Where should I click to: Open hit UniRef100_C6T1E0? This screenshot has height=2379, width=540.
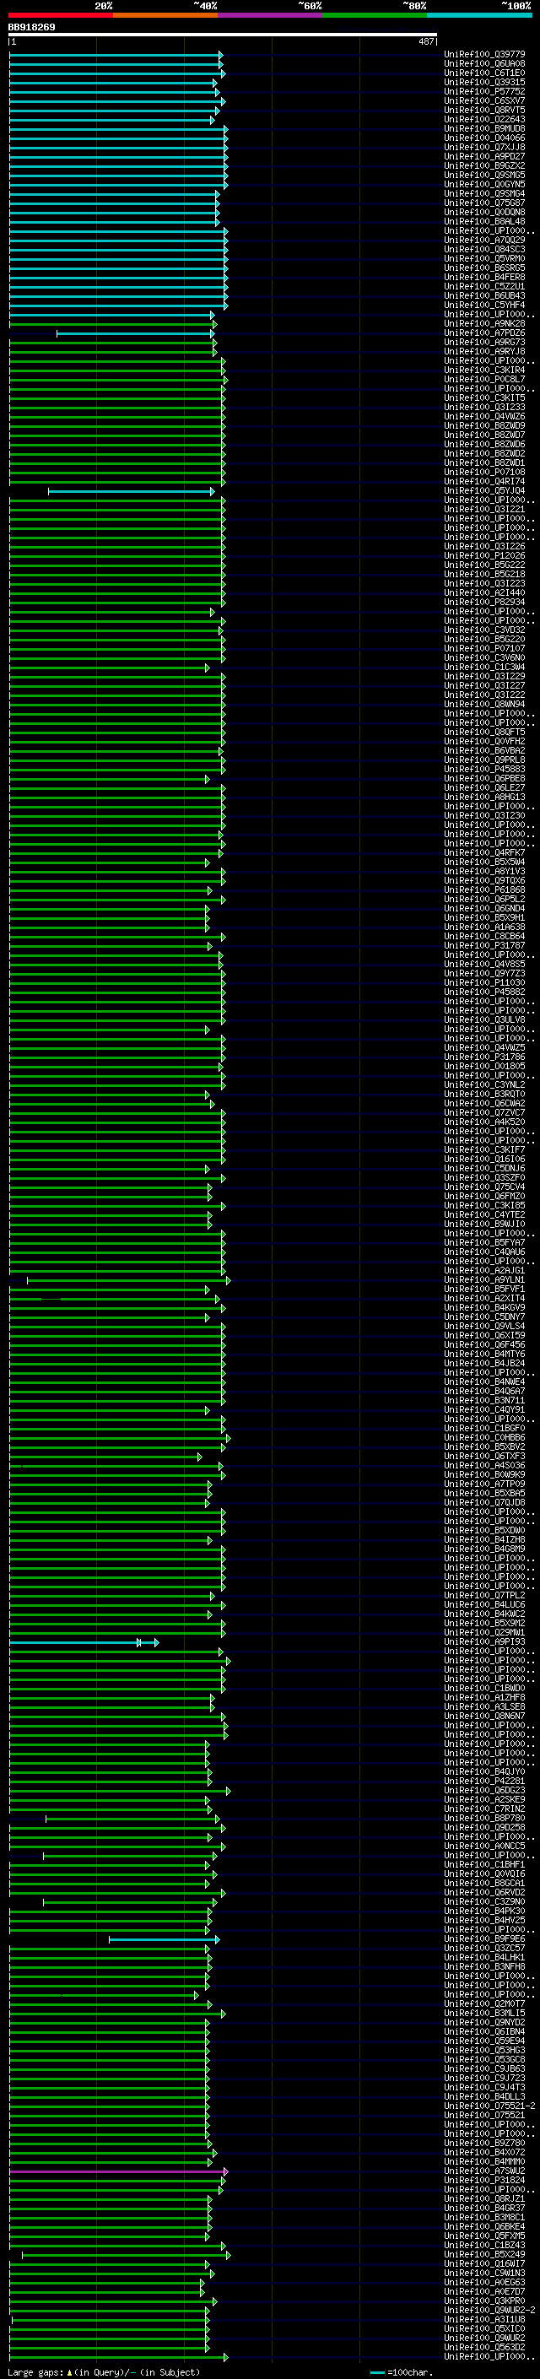(484, 73)
